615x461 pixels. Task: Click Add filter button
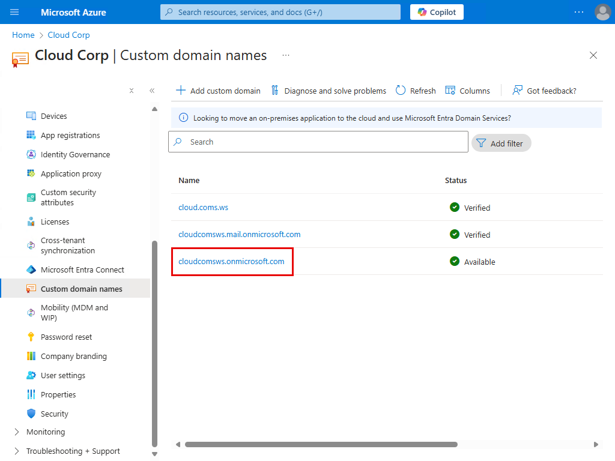click(501, 143)
